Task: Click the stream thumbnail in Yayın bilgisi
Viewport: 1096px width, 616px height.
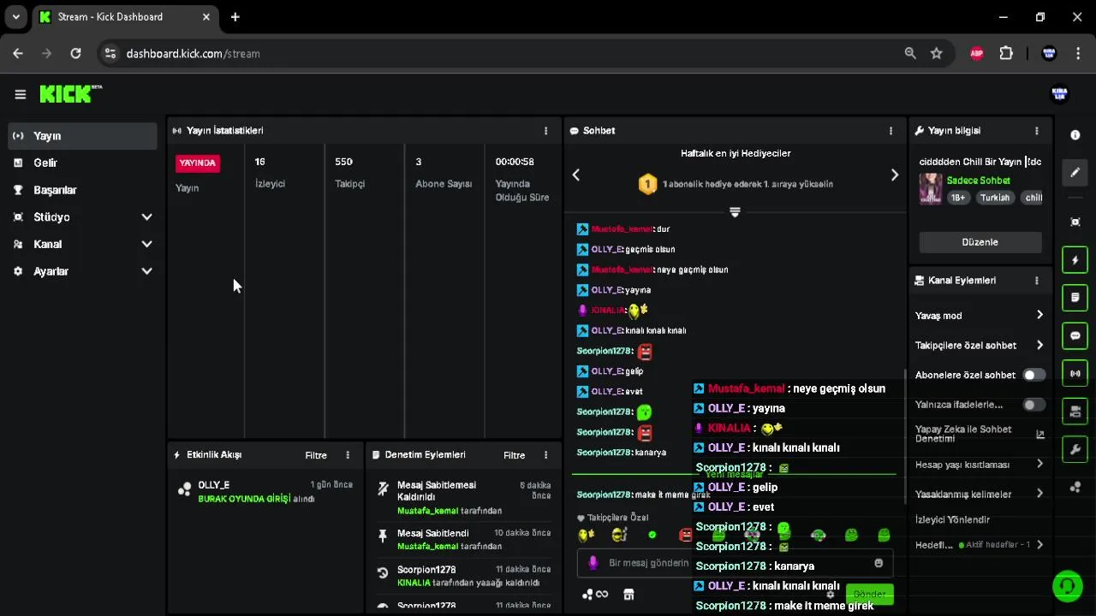Action: tap(930, 189)
